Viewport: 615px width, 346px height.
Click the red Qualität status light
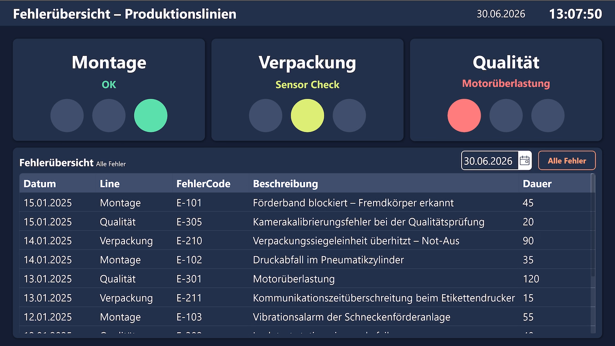pyautogui.click(x=464, y=115)
